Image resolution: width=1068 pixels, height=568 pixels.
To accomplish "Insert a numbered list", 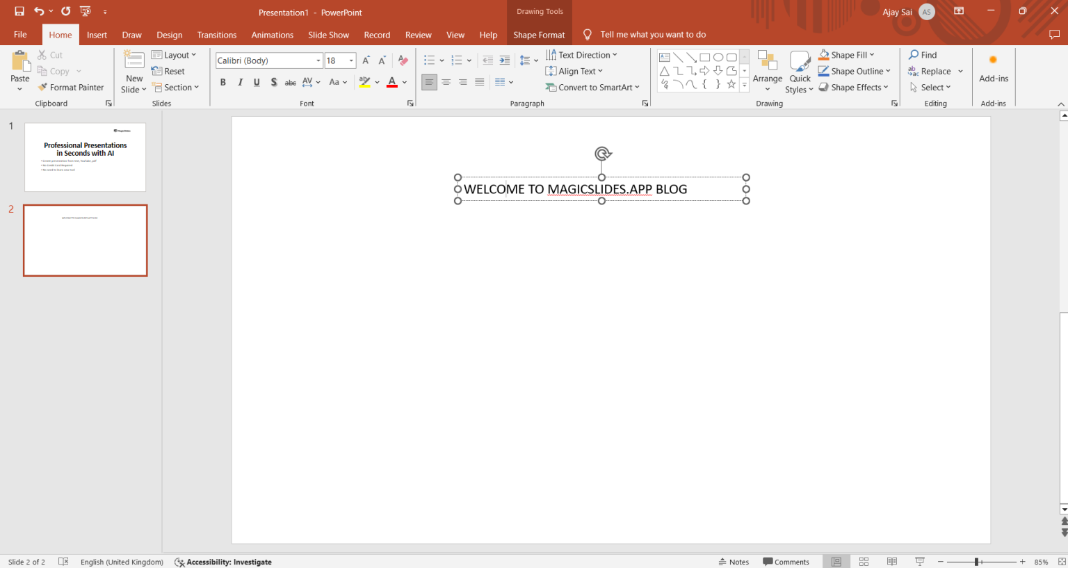I will click(457, 60).
